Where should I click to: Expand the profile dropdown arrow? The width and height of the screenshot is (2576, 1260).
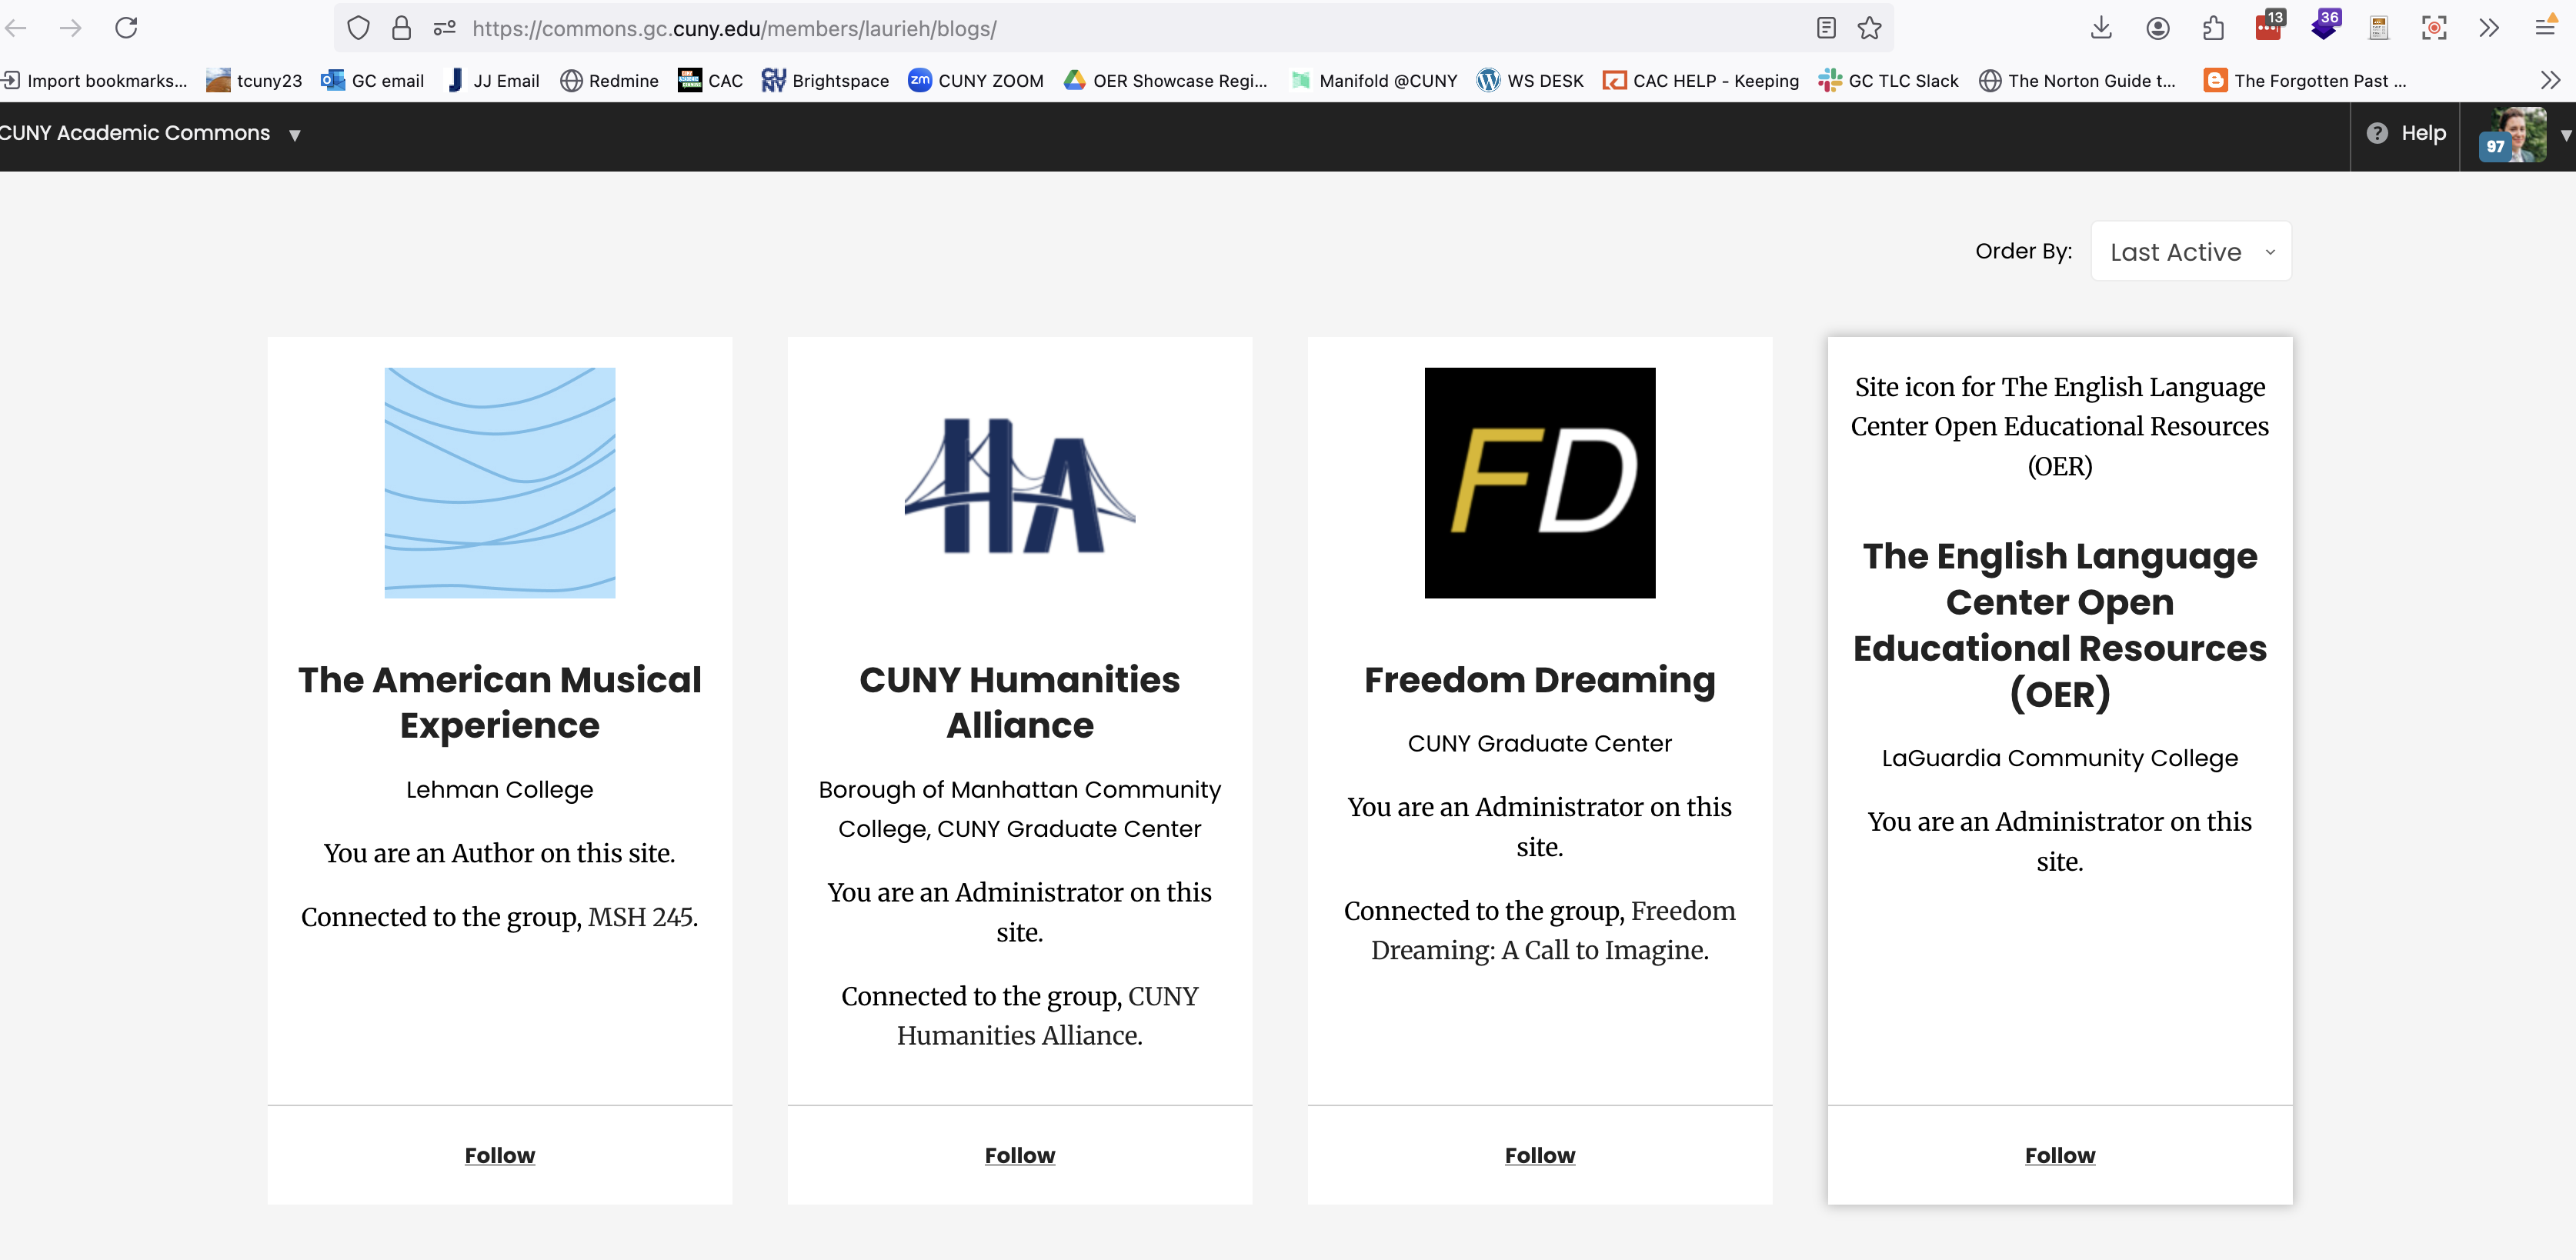coord(2566,135)
